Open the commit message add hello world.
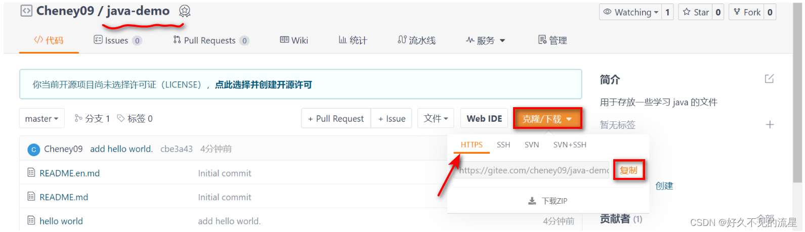The image size is (805, 232). click(x=121, y=149)
